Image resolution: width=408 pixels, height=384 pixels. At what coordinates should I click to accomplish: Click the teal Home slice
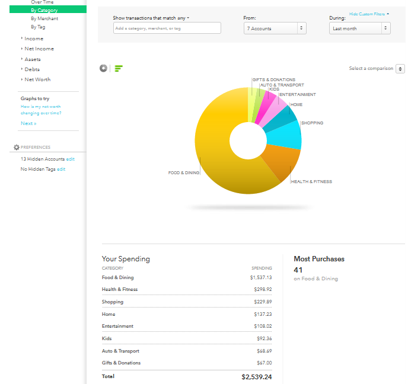pyautogui.click(x=282, y=119)
